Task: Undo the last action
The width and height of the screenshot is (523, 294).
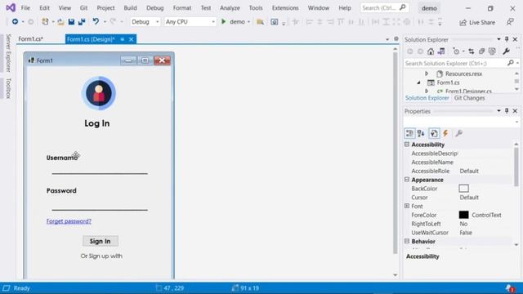Action: pos(96,22)
